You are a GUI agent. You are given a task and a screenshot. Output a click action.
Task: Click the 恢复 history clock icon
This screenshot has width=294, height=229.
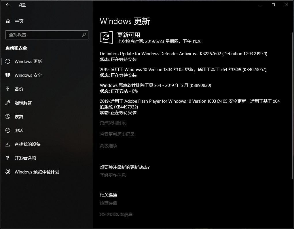click(8, 117)
